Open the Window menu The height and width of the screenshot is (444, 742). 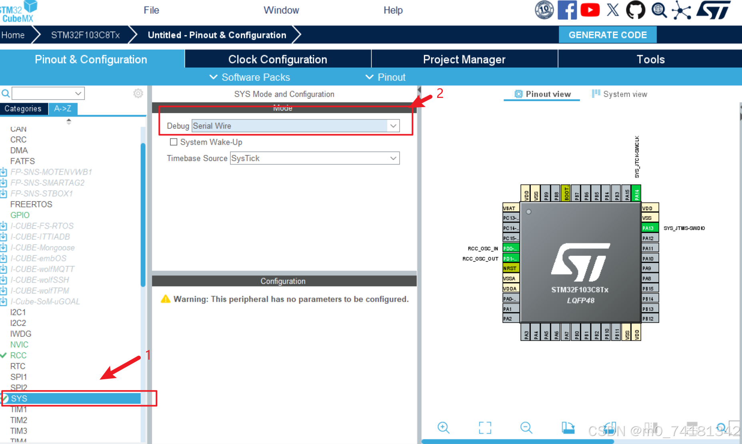[x=281, y=10]
